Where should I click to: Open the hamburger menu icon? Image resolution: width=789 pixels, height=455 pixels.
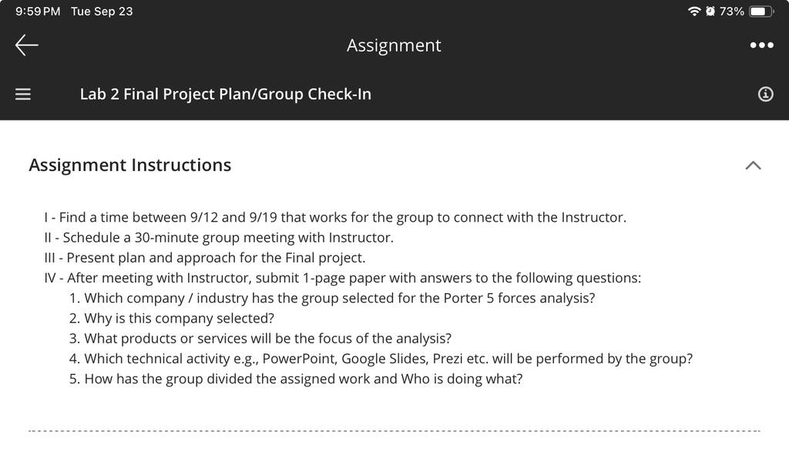coord(22,94)
